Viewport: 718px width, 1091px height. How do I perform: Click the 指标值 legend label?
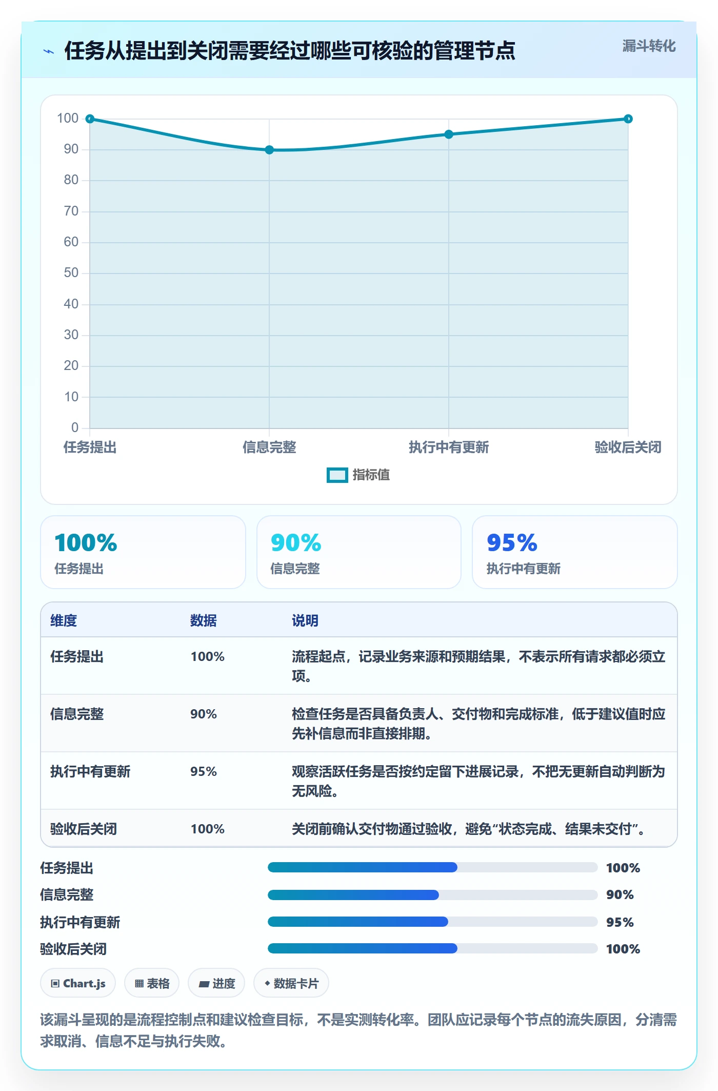(371, 475)
